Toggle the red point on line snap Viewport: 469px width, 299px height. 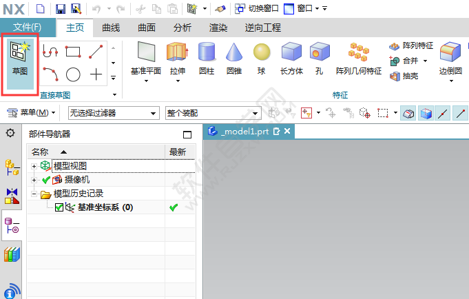click(443, 113)
